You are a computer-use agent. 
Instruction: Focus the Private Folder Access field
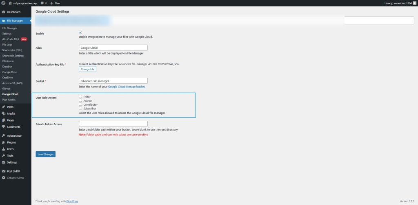pyautogui.click(x=113, y=124)
